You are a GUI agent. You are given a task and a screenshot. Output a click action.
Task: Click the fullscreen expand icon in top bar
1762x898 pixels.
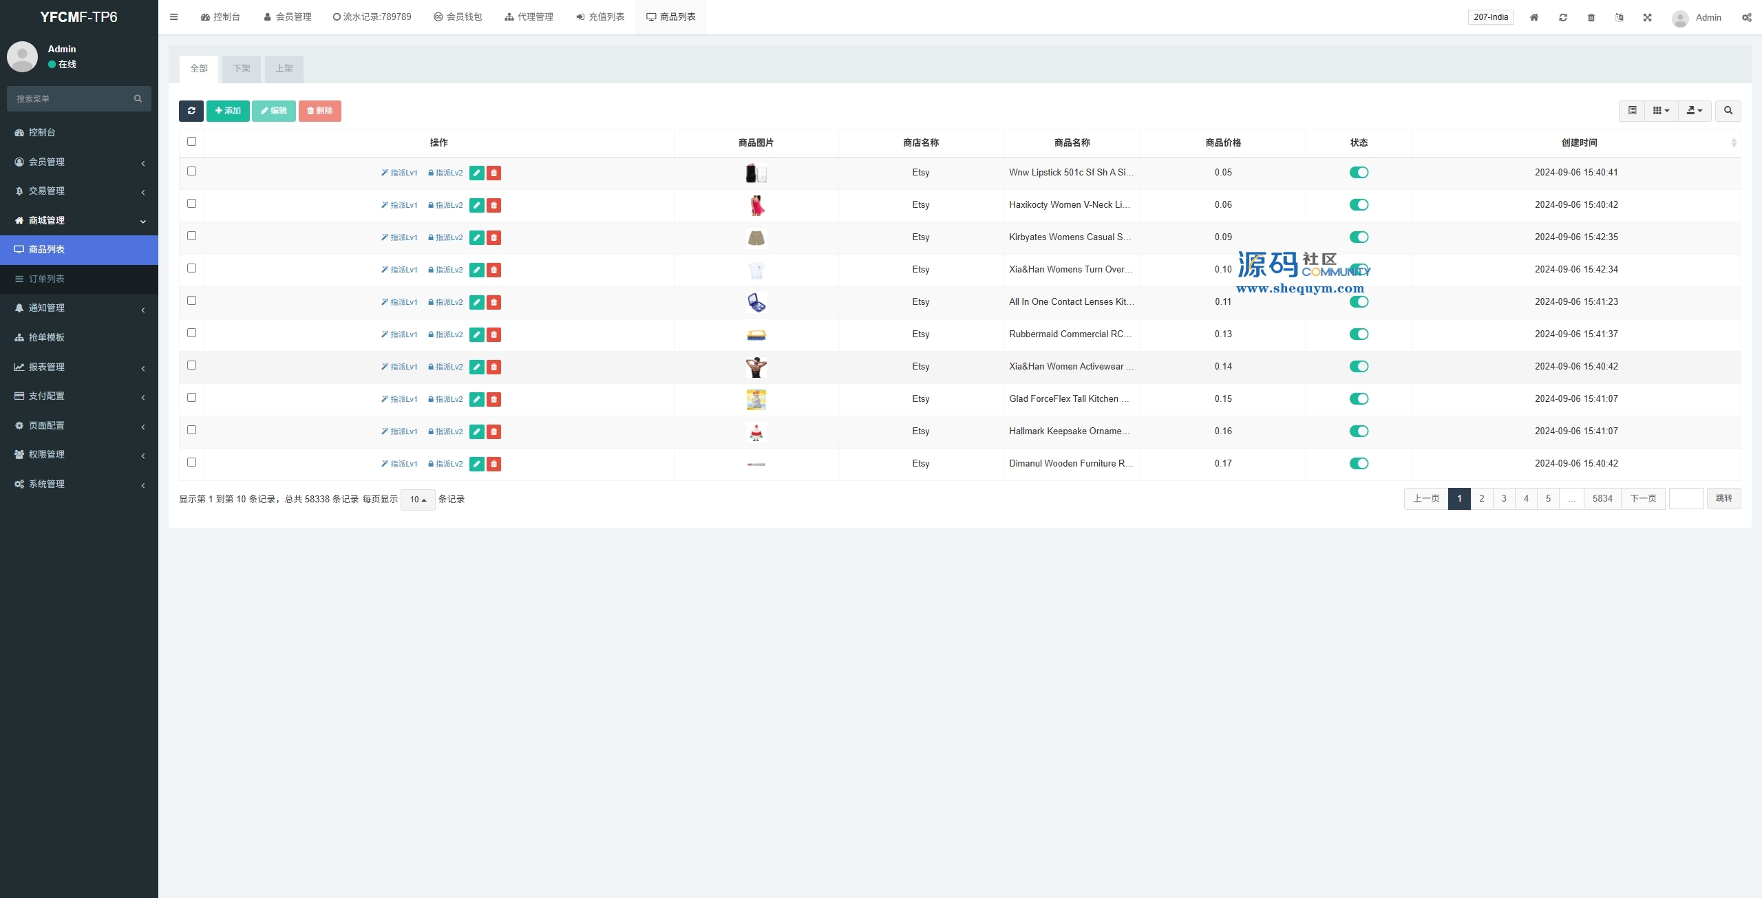click(1647, 17)
